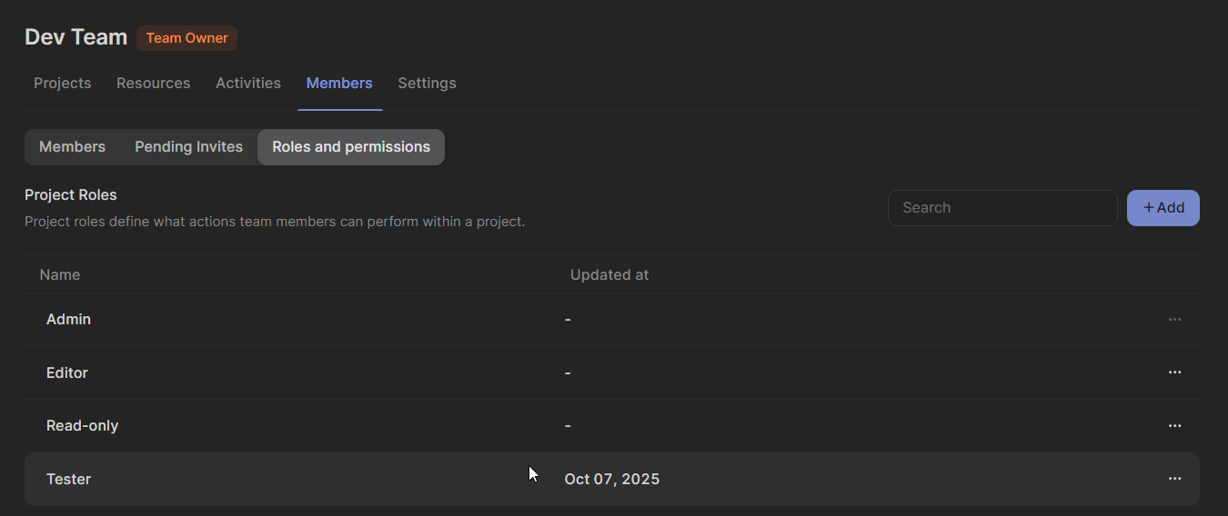Select the Settings tab

tap(427, 84)
